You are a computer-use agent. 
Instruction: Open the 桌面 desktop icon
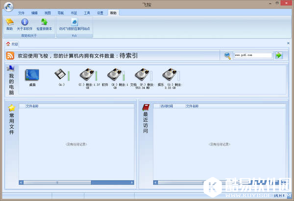32,75
